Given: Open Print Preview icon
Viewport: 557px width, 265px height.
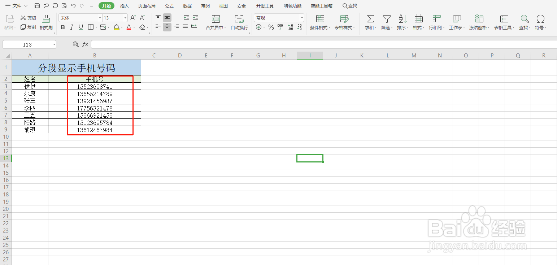Looking at the screenshot, I should point(64,6).
